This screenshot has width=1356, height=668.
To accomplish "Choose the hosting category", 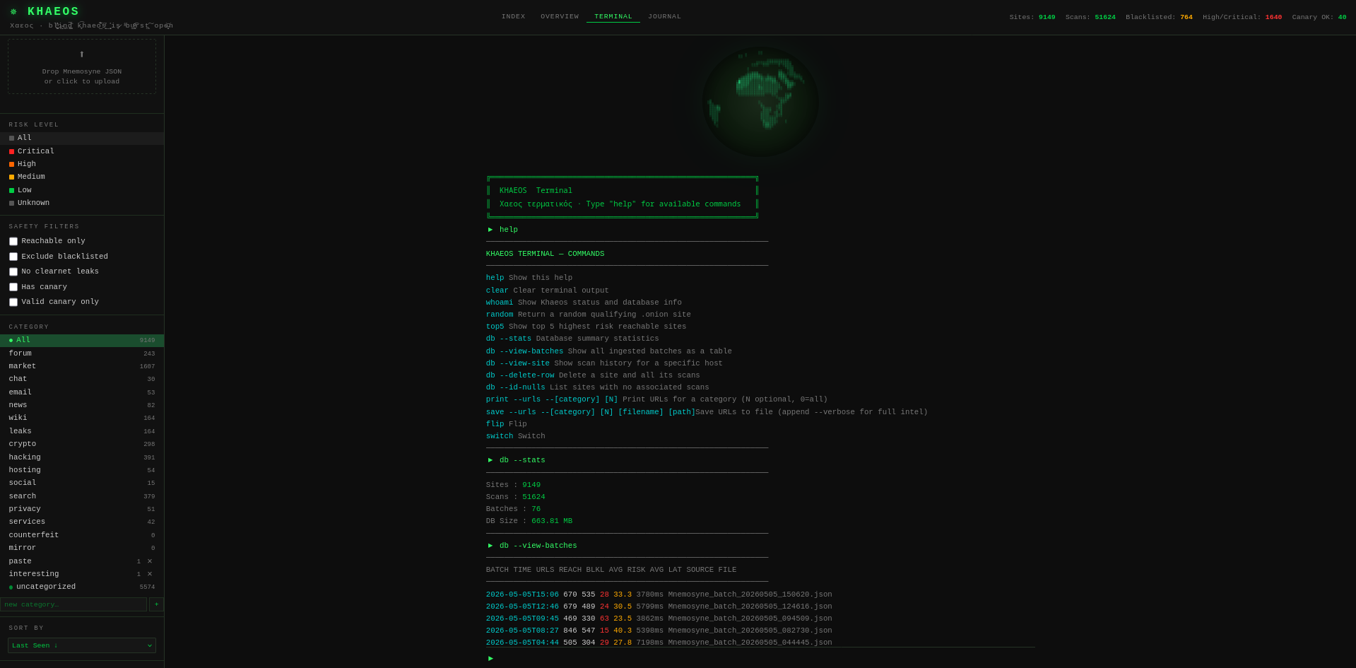I will coord(82,470).
